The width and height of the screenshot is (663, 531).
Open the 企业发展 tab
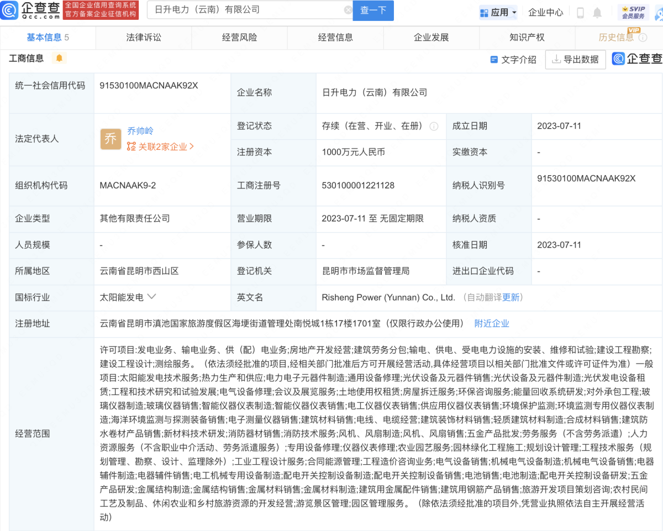(x=432, y=38)
